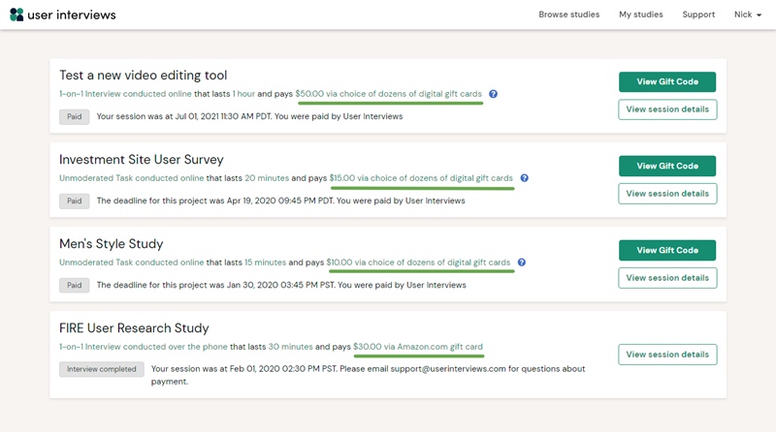
Task: View session details for video editing tool study
Action: click(667, 109)
